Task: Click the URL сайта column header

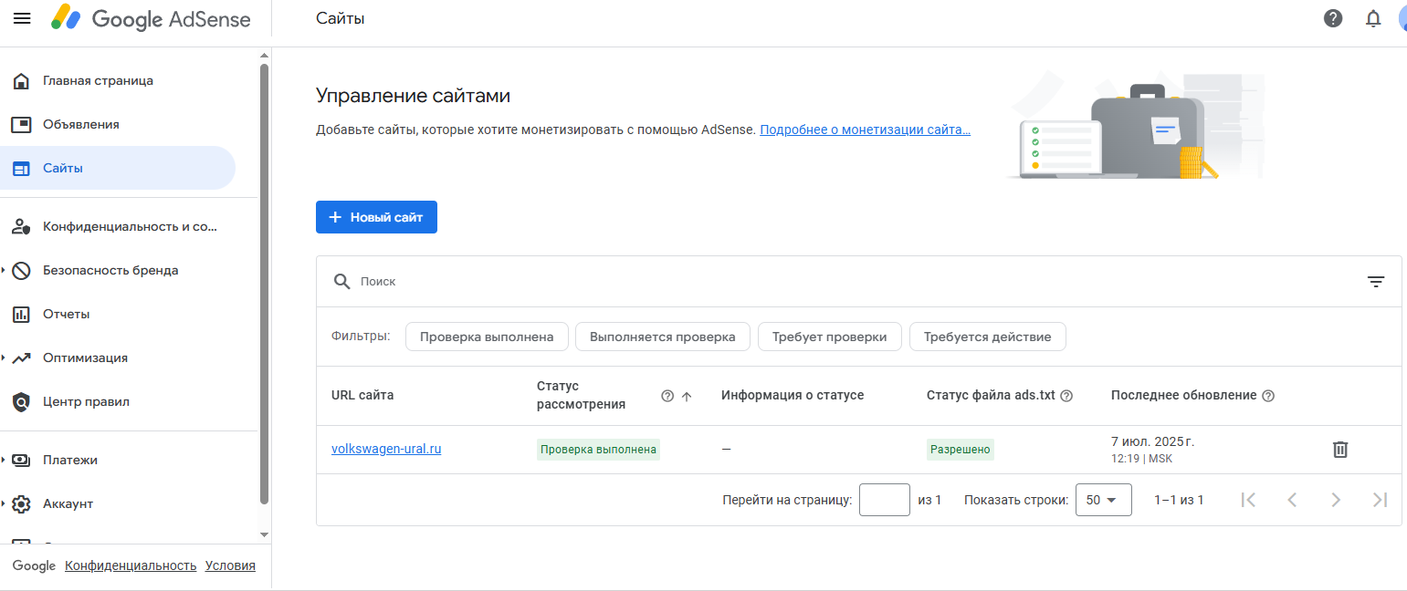Action: click(x=362, y=396)
